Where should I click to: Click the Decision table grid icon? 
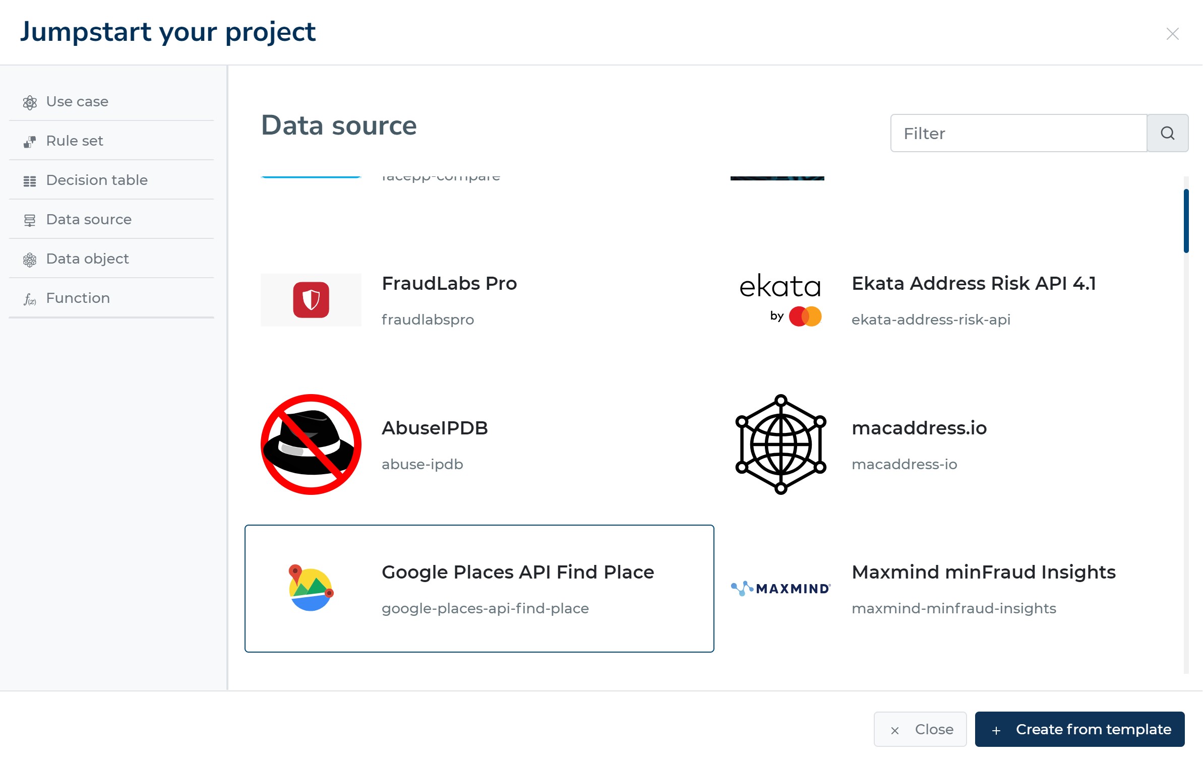pos(30,181)
